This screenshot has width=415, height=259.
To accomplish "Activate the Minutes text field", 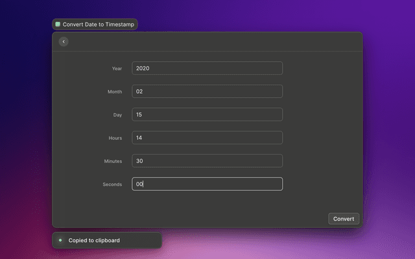I will (207, 161).
